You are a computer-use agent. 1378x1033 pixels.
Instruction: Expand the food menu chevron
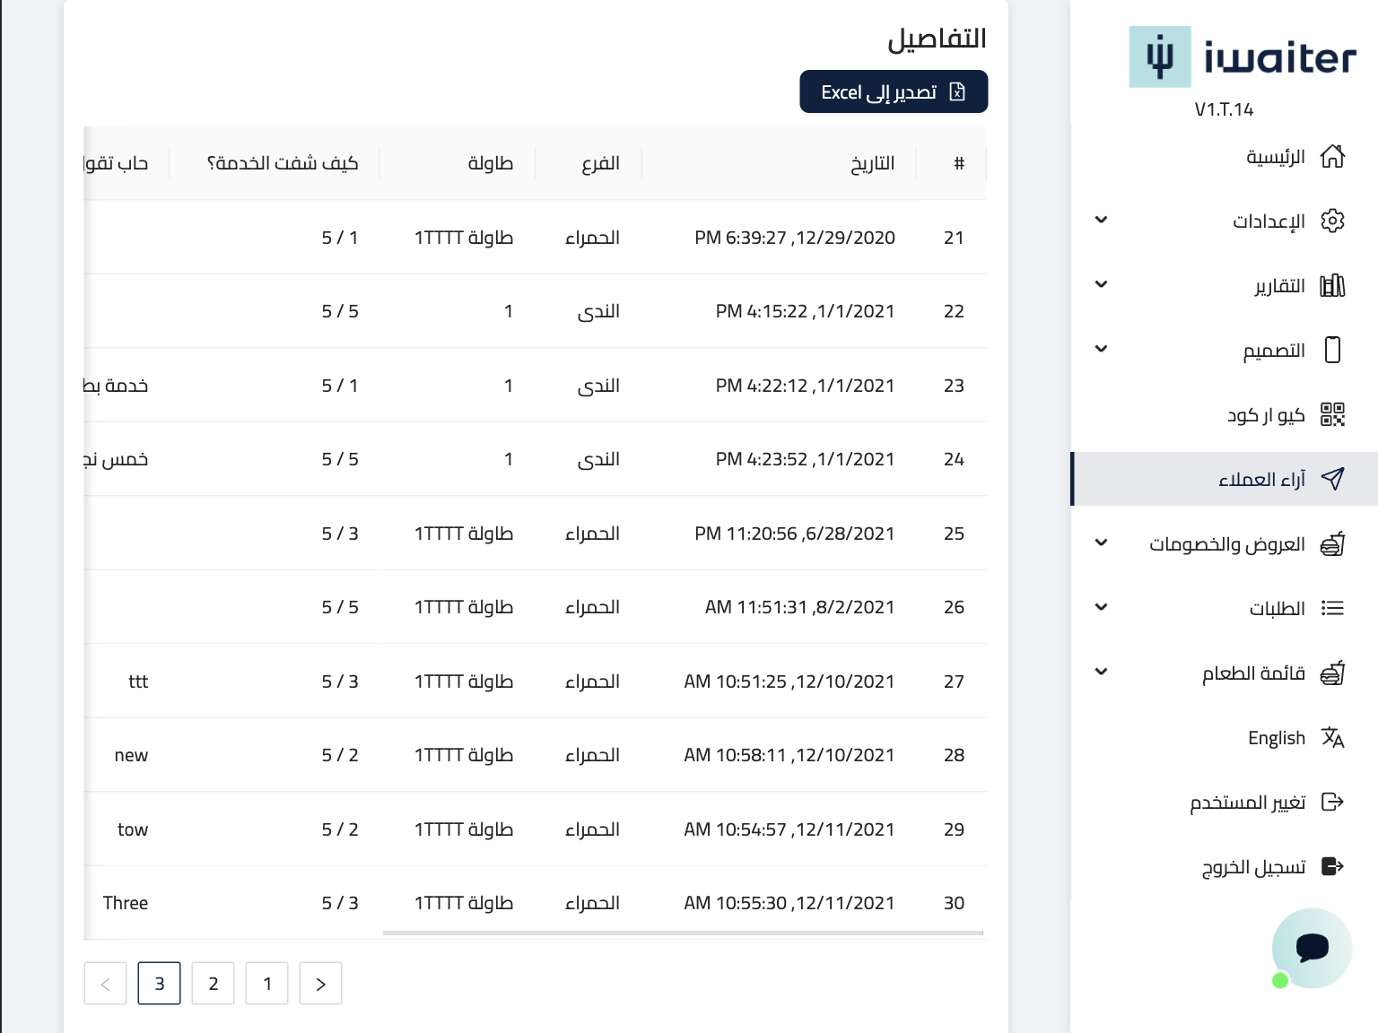pyautogui.click(x=1101, y=673)
